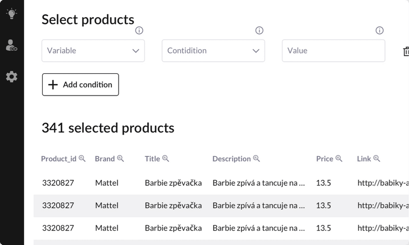
Task: Open the Variable dropdown
Action: [x=93, y=51]
